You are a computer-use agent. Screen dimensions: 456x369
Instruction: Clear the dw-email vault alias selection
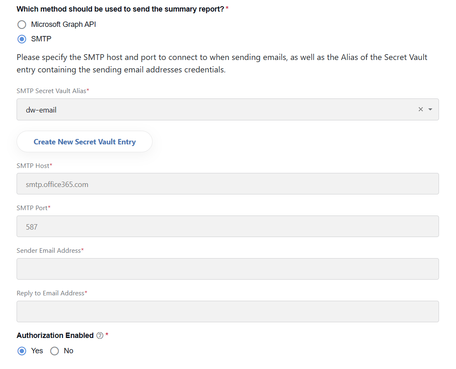tap(420, 109)
